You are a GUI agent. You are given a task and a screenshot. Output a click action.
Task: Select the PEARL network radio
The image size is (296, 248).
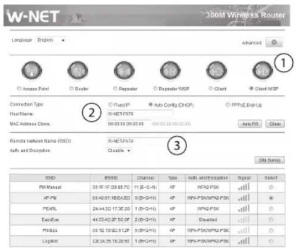(x=271, y=209)
